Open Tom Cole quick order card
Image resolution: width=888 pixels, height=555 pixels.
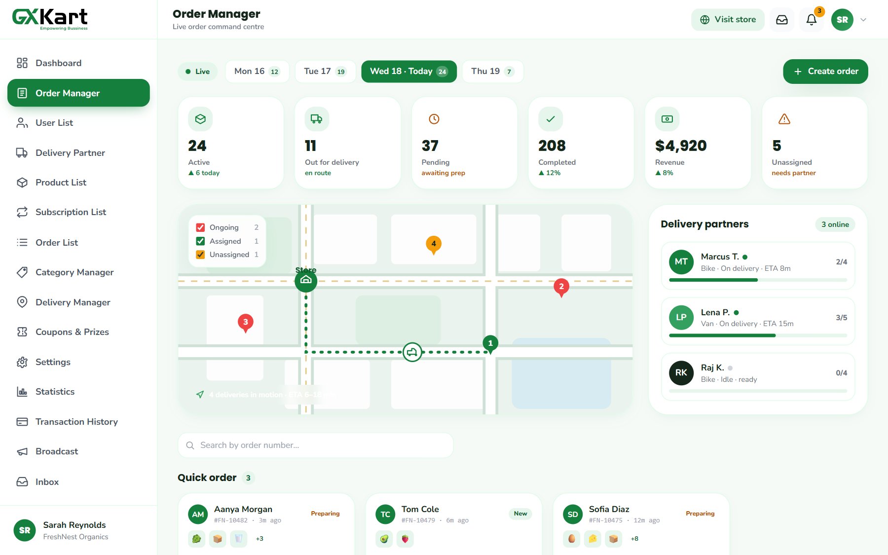(453, 524)
